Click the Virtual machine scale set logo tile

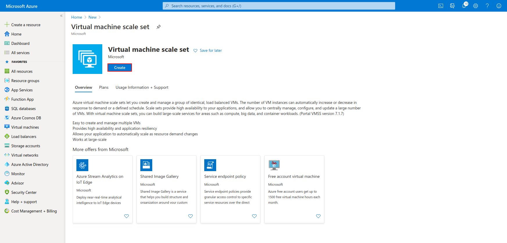point(87,59)
